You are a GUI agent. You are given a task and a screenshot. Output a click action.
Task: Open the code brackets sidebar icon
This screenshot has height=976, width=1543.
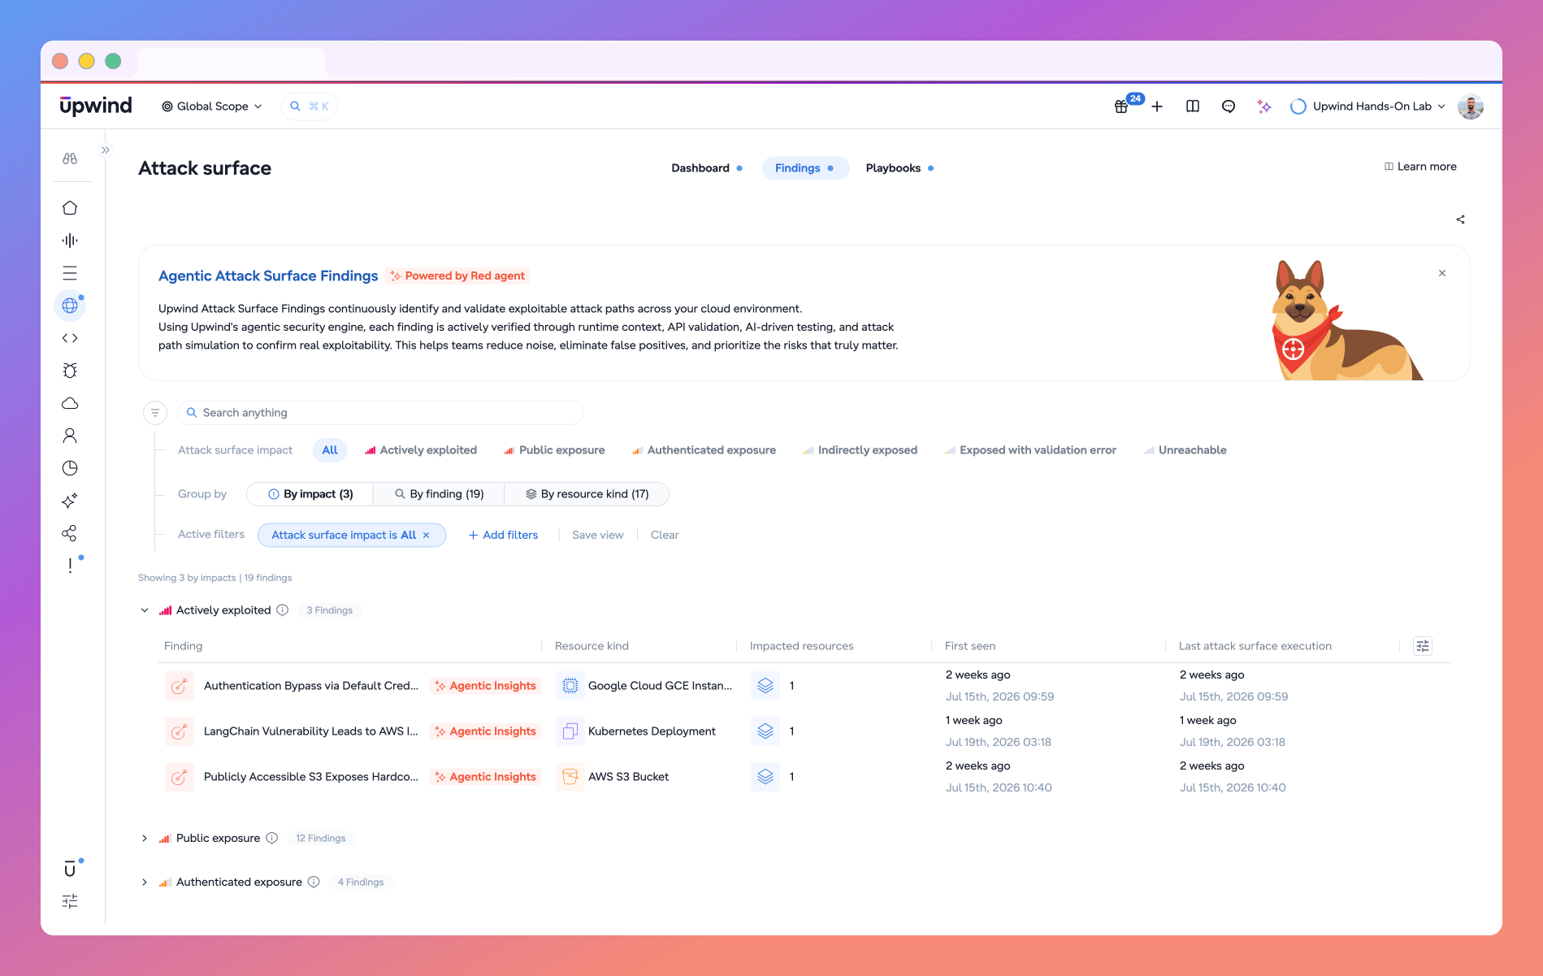coord(70,338)
